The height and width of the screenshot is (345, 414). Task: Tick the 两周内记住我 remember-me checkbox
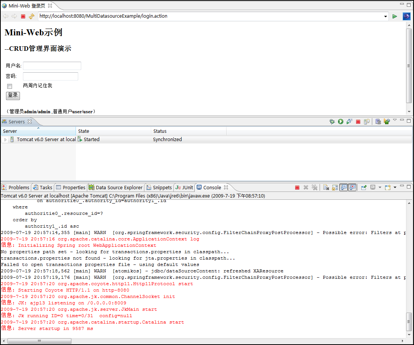(10, 87)
